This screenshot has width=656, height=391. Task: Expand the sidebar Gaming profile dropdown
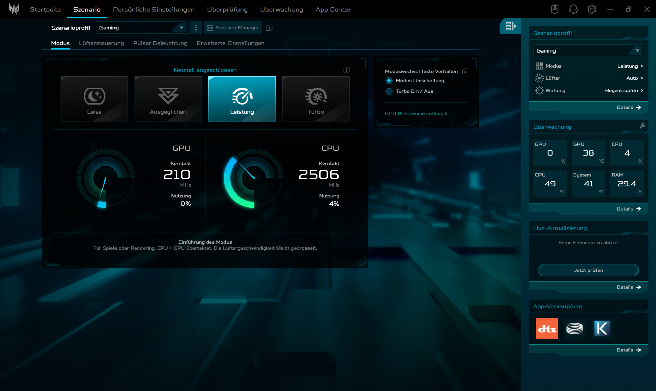click(588, 50)
